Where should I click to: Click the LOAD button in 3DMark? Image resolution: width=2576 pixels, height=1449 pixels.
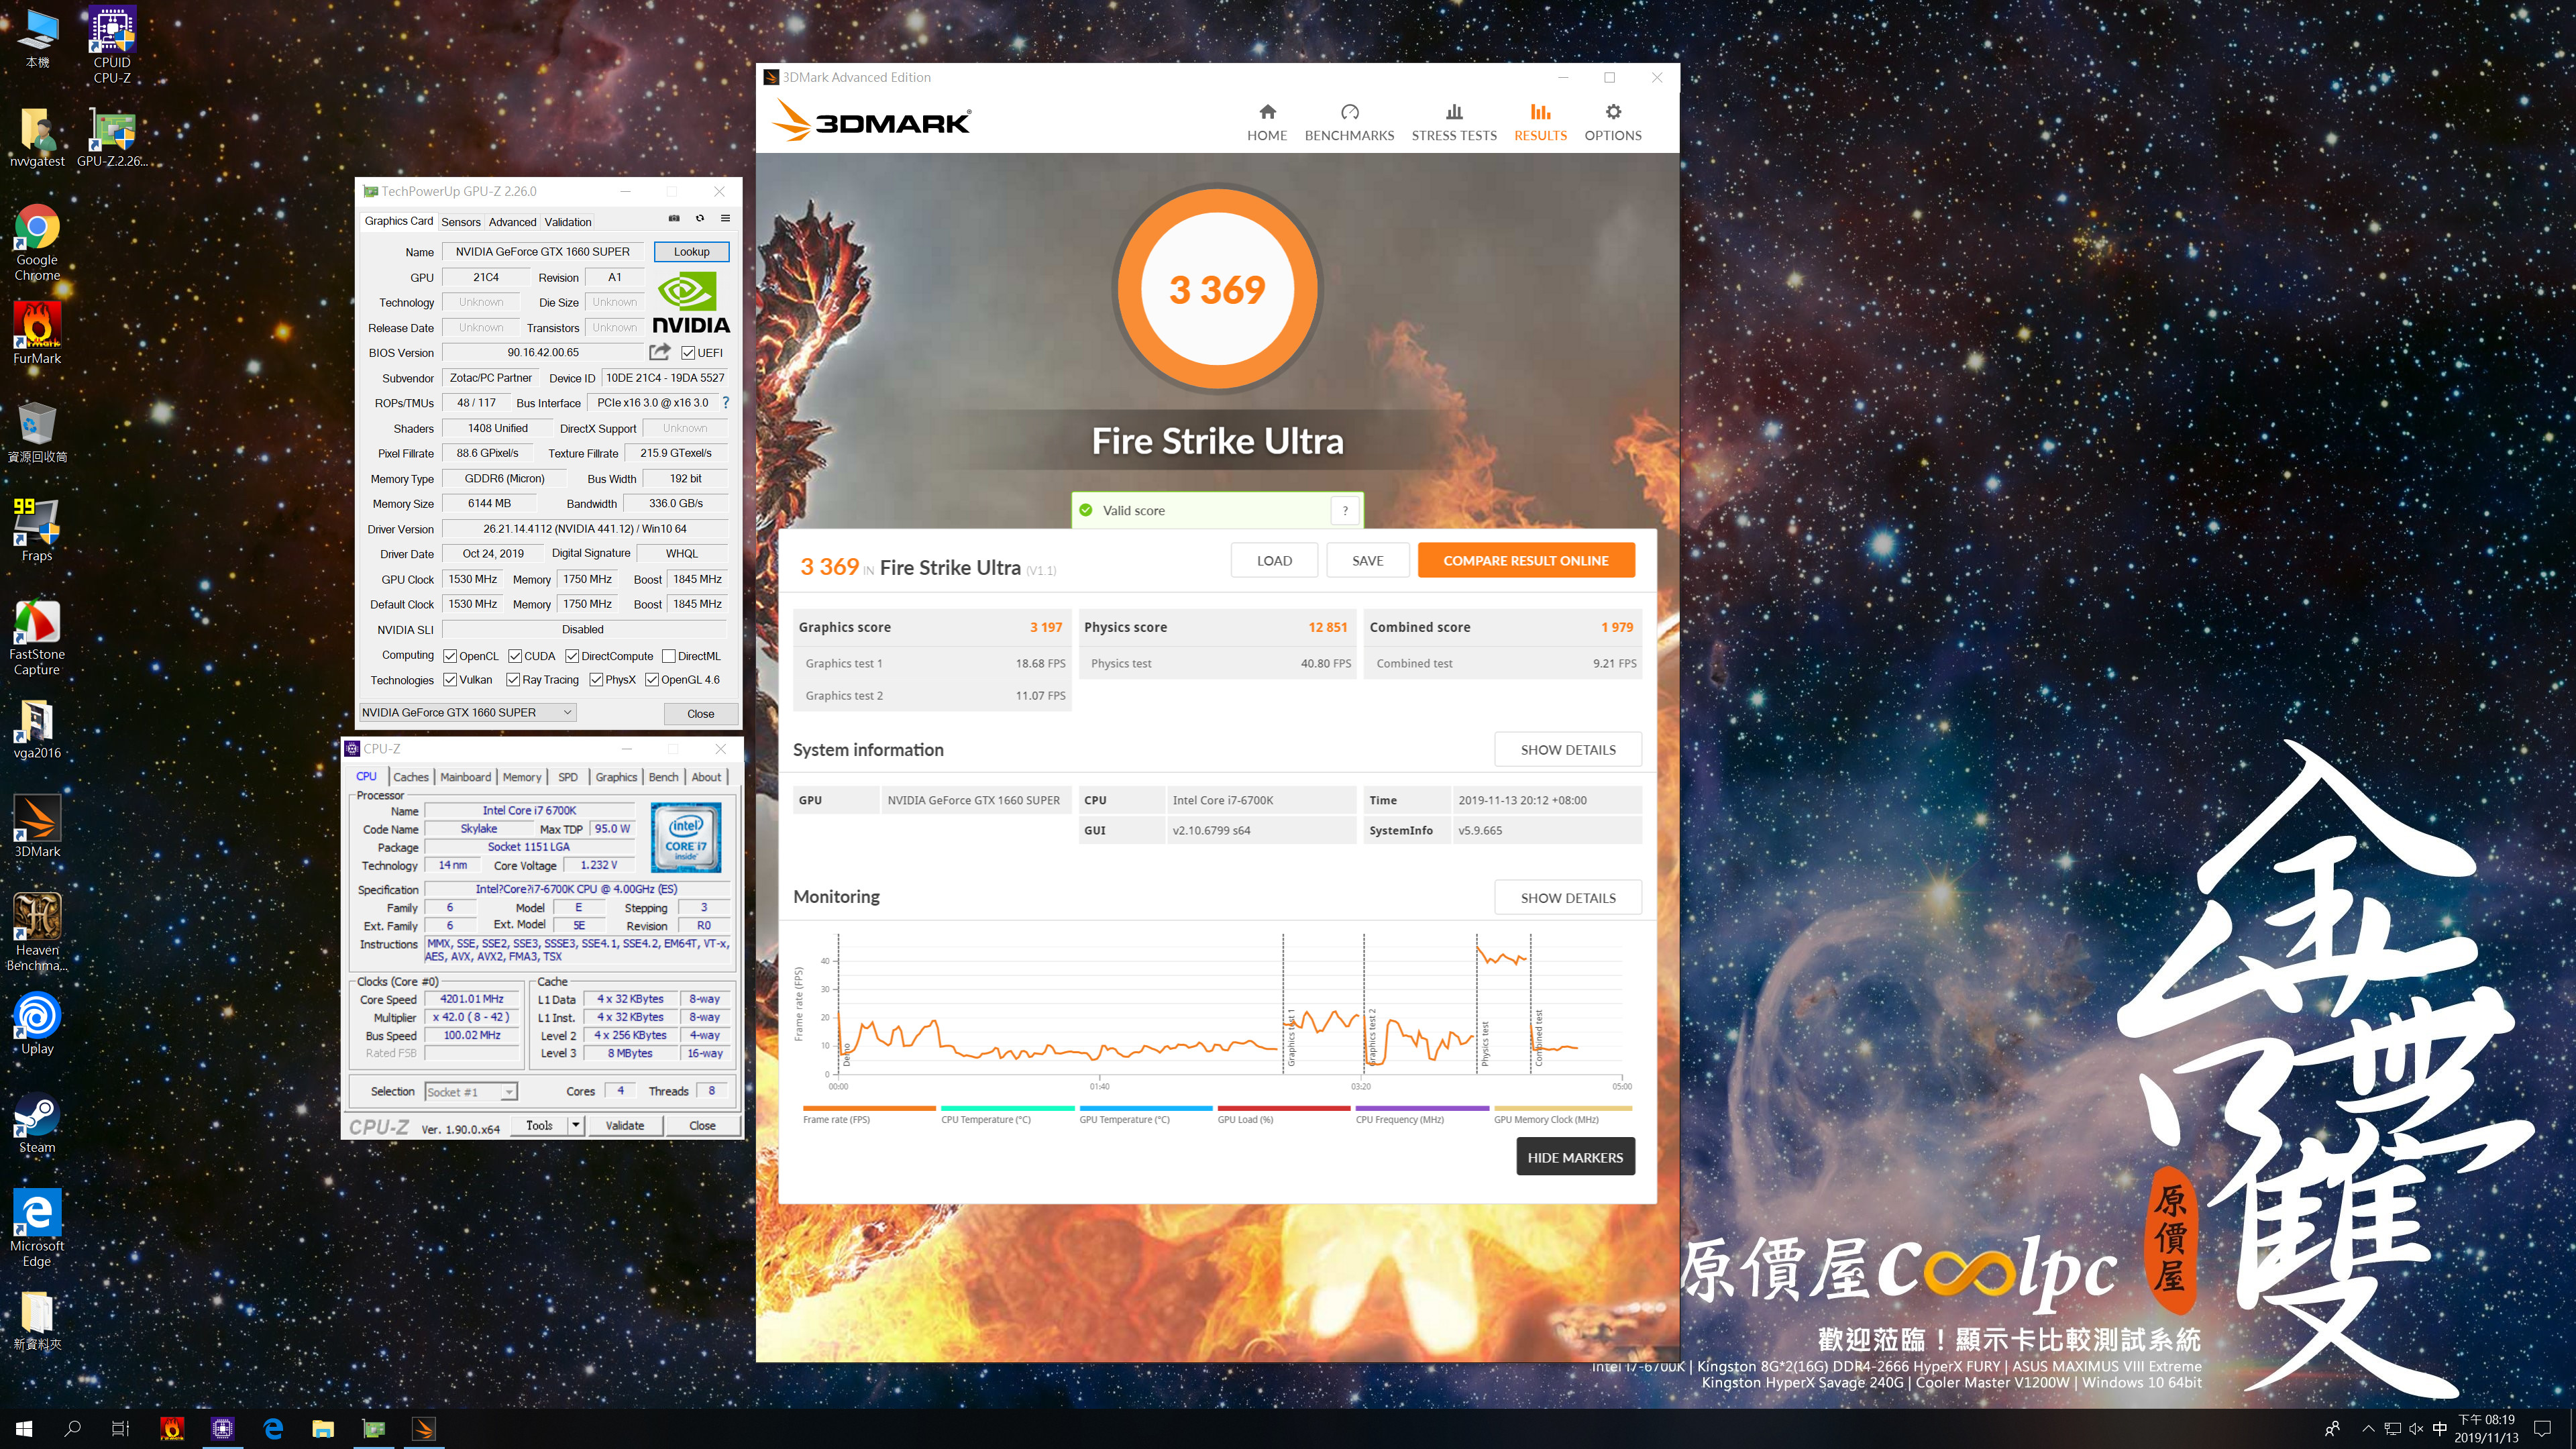(x=1274, y=561)
